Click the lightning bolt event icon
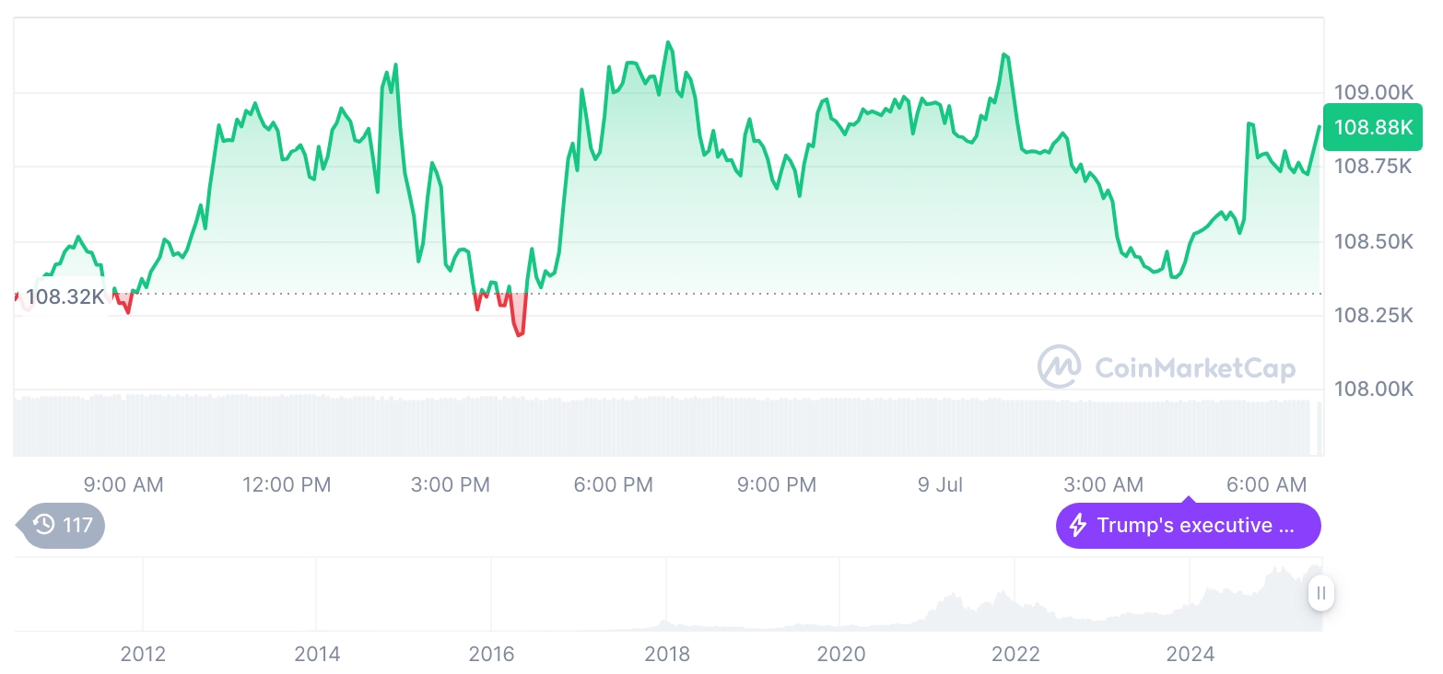Image resolution: width=1443 pixels, height=674 pixels. tap(1077, 526)
